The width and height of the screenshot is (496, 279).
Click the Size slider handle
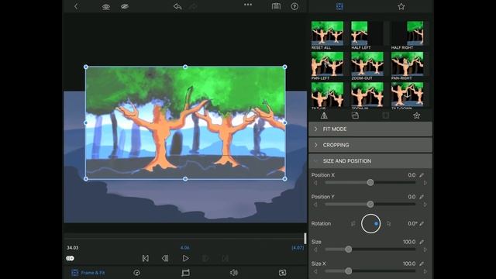[348, 250]
